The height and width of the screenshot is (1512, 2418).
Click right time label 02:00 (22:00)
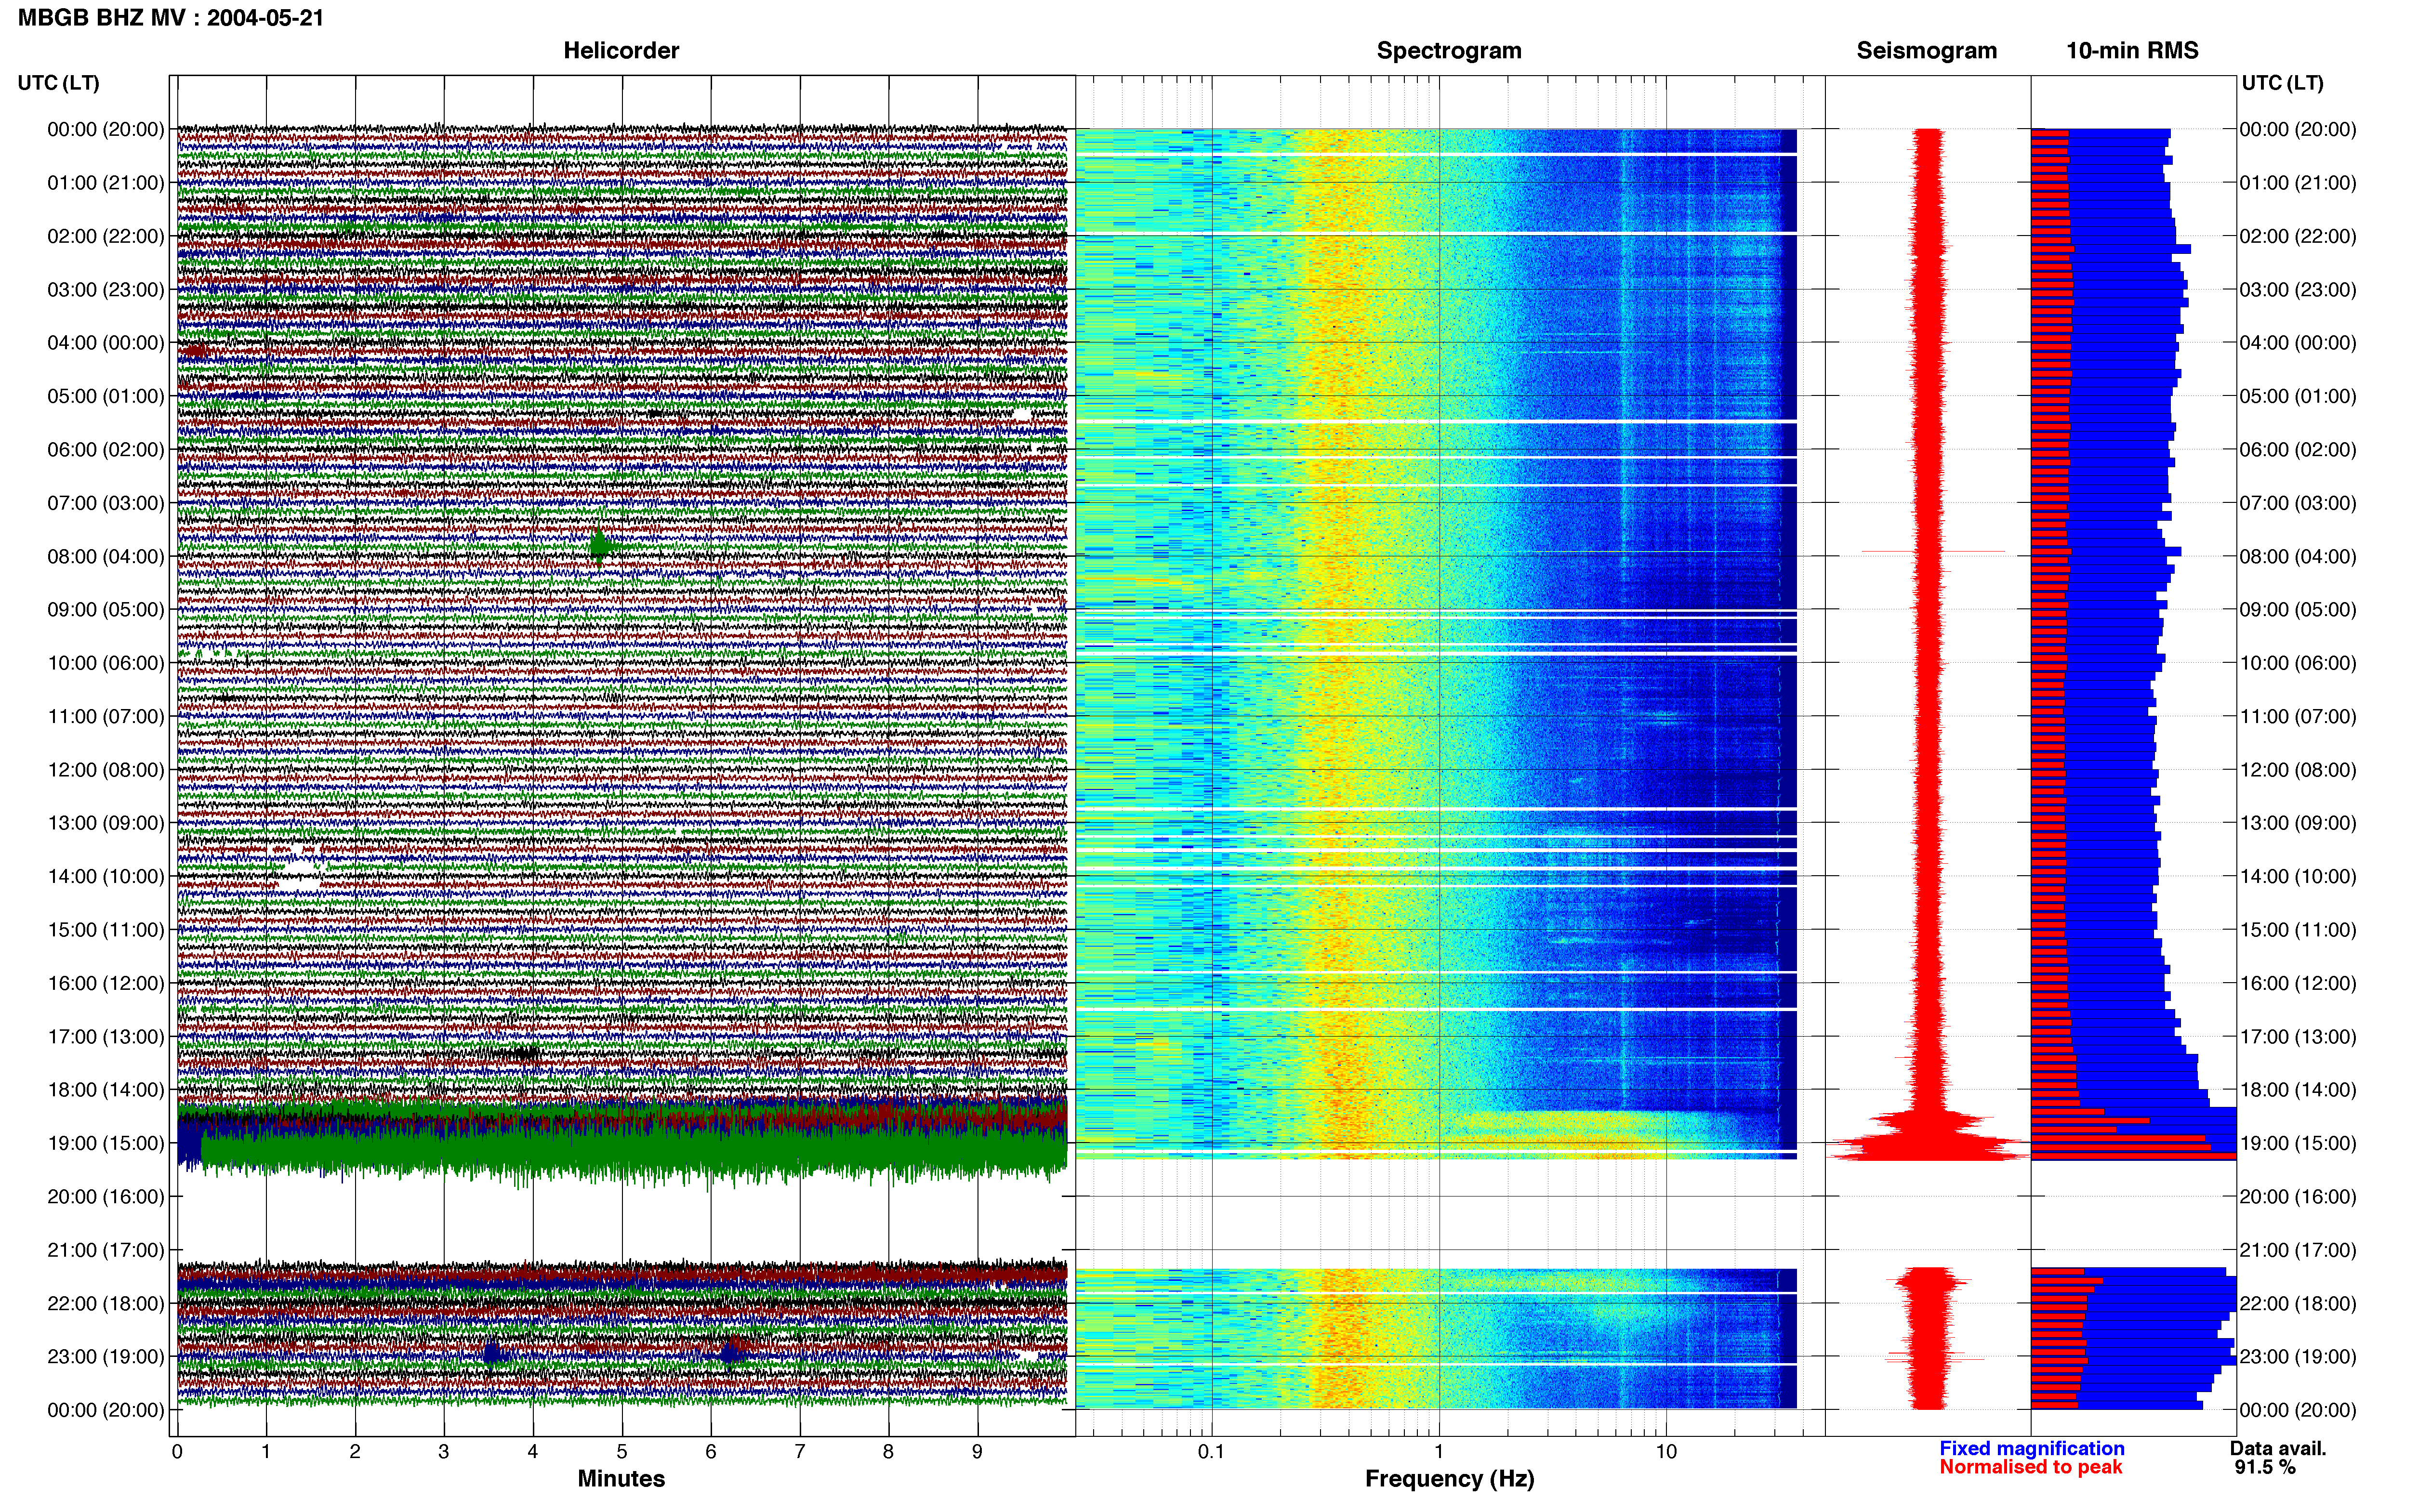2298,236
